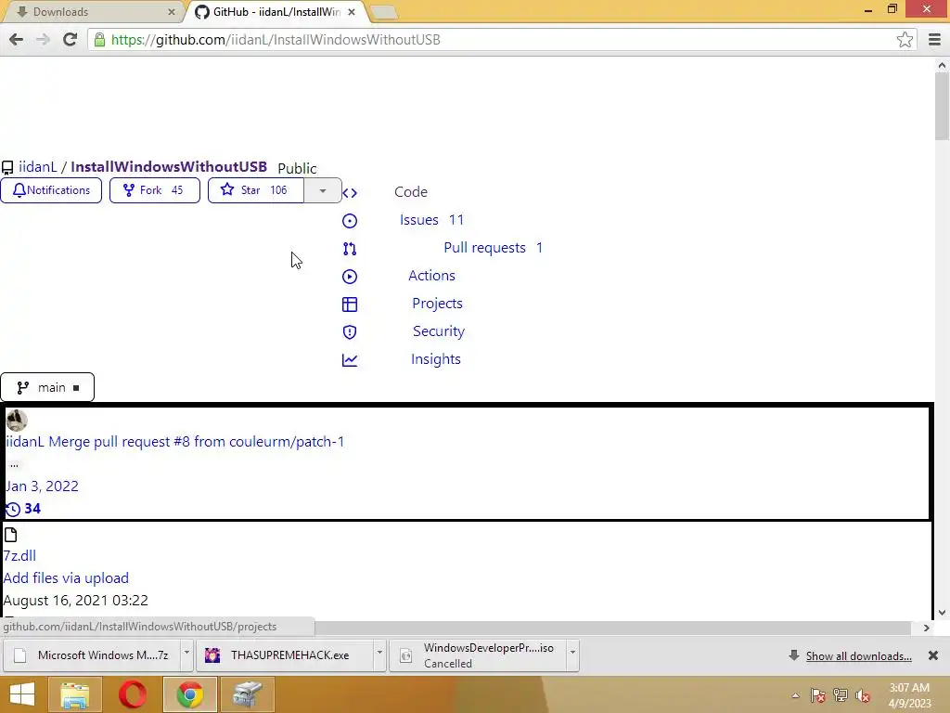Select the GitHub iidanL/InstallWin tab
Image resolution: width=950 pixels, height=713 pixels.
point(276,11)
